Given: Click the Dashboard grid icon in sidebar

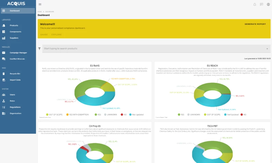Looking at the screenshot, I should coord(4,11).
